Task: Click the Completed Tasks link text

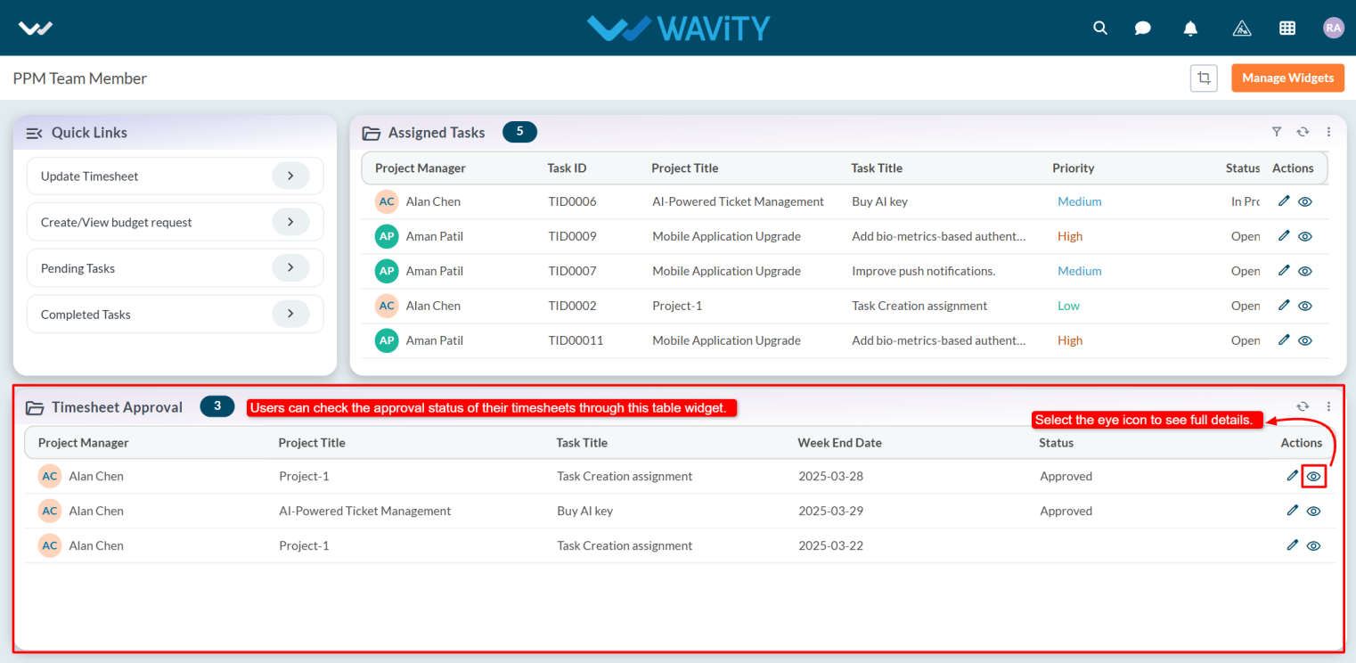Action: click(86, 315)
